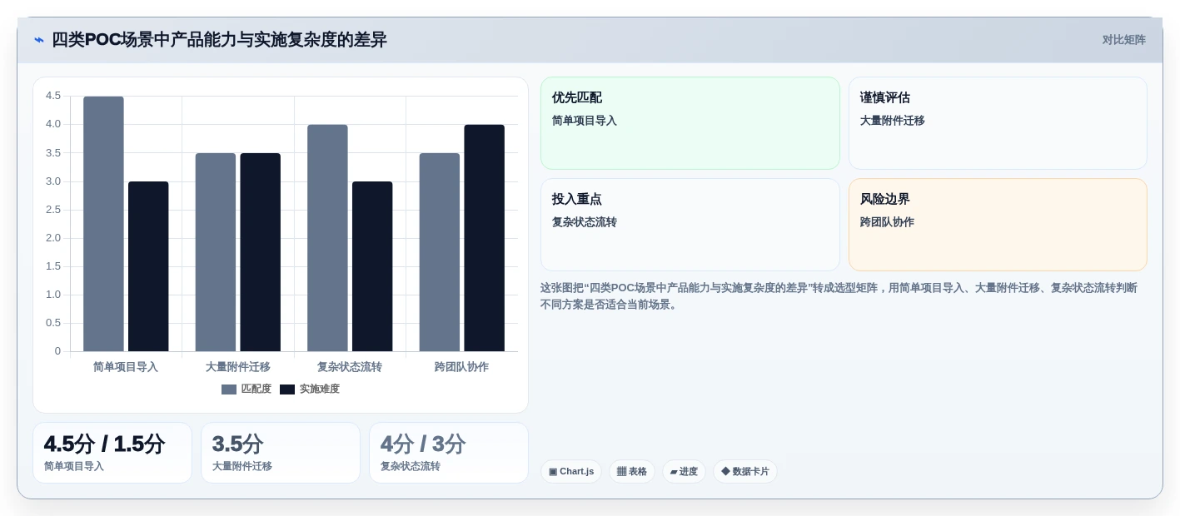Viewport: 1180px width, 516px height.
Task: Open the 谨慎评估 matrix card
Action: [998, 123]
